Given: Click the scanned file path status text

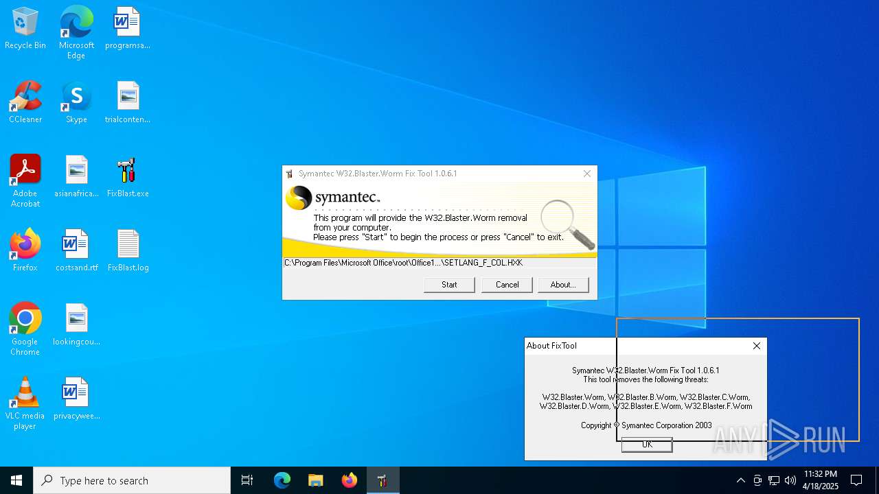Looking at the screenshot, I should (x=404, y=263).
